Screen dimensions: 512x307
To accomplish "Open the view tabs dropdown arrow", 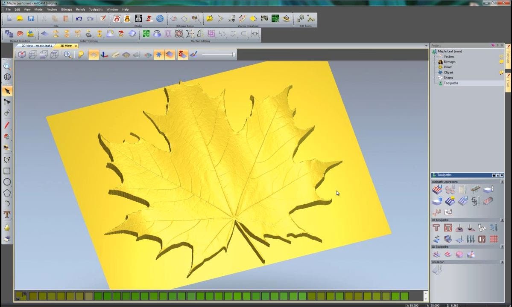I will click(x=426, y=46).
